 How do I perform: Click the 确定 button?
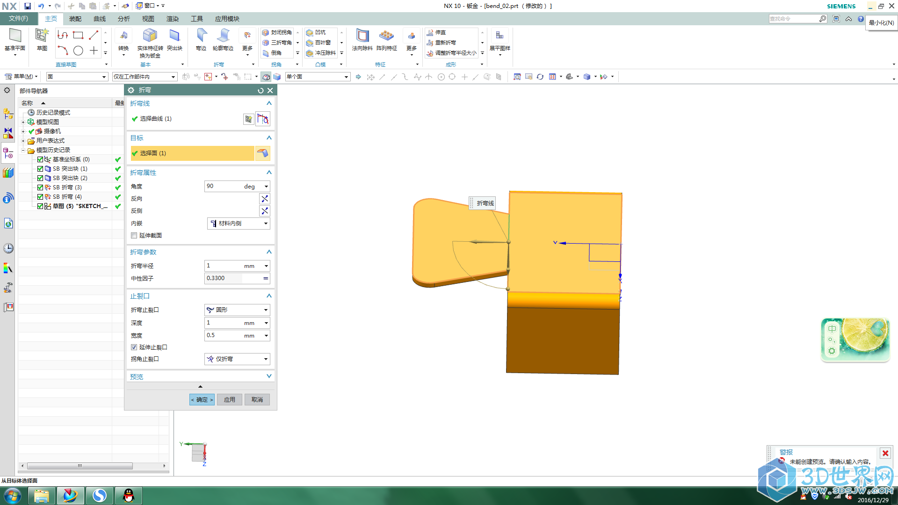click(x=202, y=400)
